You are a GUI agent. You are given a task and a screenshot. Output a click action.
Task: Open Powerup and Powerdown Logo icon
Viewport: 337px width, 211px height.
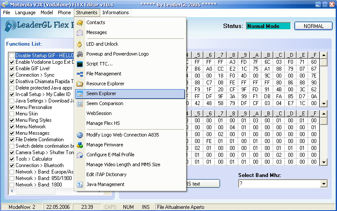(79, 54)
